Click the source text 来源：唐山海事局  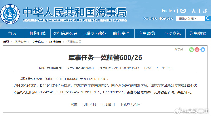[50, 68]
